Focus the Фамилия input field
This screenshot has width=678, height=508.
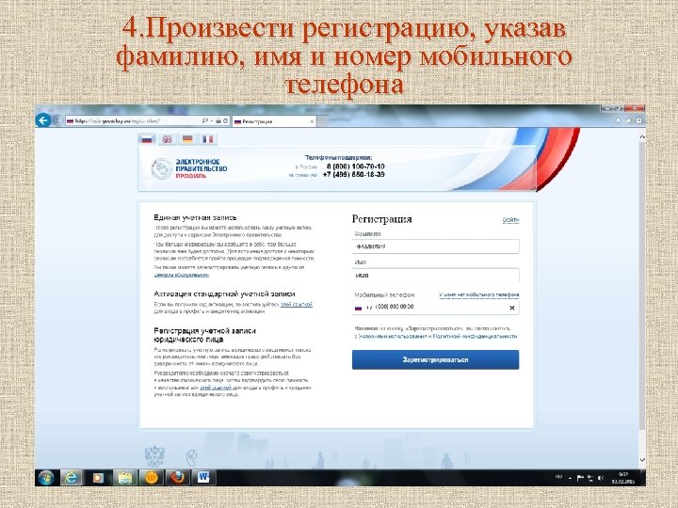click(x=435, y=246)
